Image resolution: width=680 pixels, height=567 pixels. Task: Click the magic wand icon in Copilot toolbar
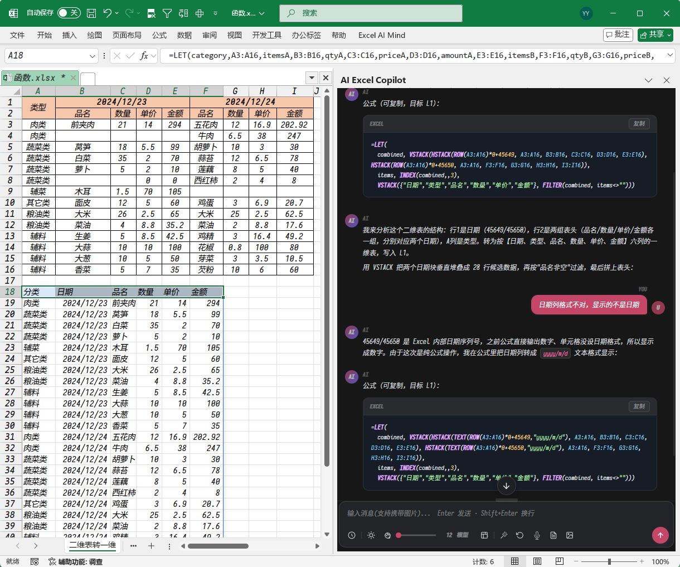tap(504, 535)
